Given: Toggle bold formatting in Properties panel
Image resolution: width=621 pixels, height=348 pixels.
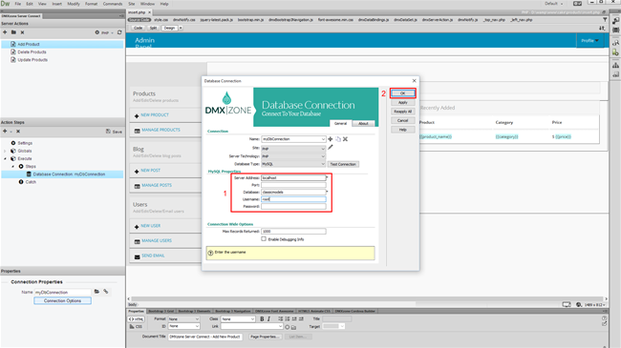Looking at the screenshot, I should [262, 318].
